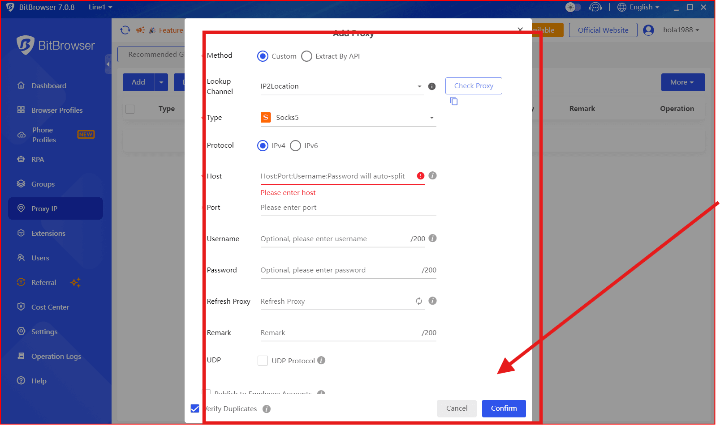Expand the Socks5 proxy type dropdown
The height and width of the screenshot is (425, 720).
pyautogui.click(x=348, y=118)
